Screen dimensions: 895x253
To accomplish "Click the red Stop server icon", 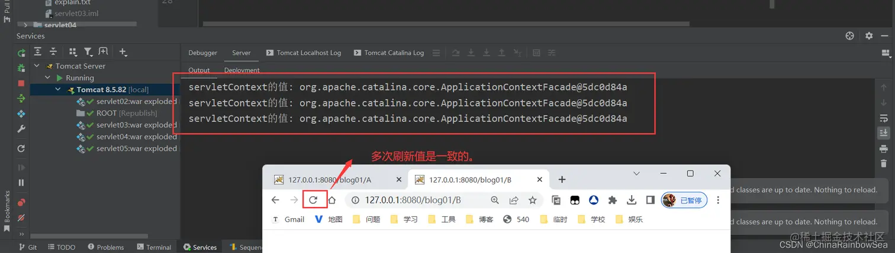I will point(21,83).
